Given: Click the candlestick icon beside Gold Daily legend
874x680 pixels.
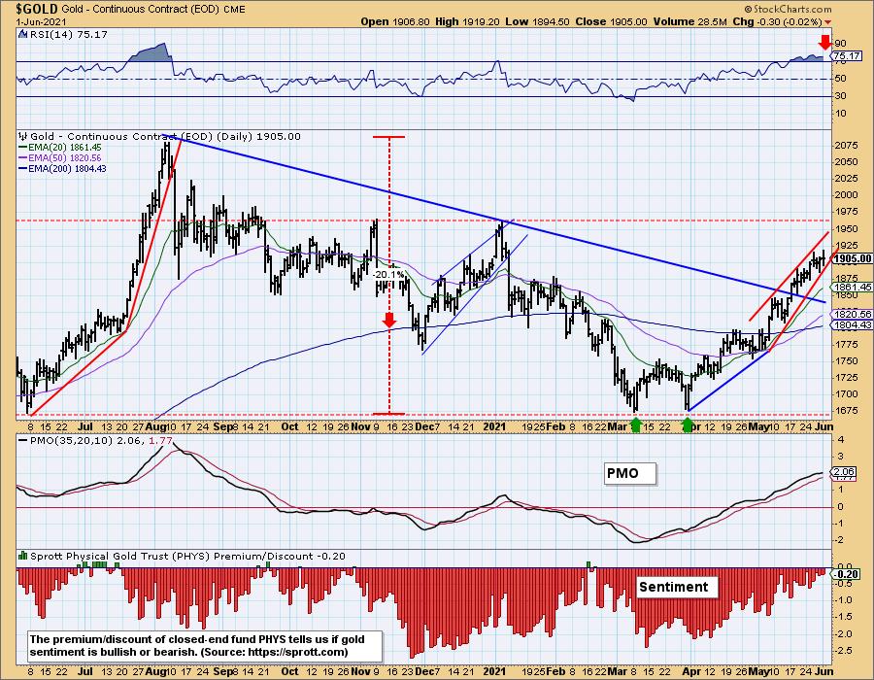Looking at the screenshot, I should click(x=23, y=136).
